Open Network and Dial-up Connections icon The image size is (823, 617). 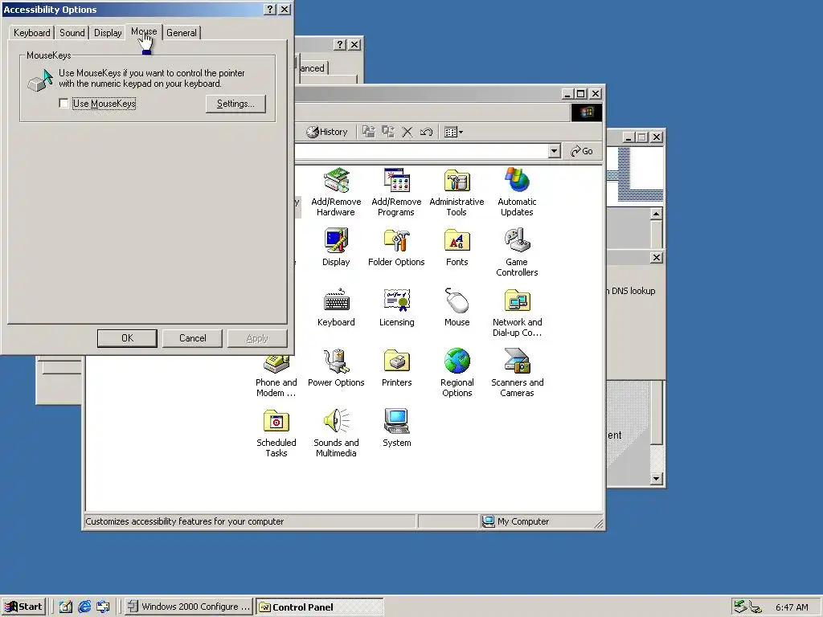pyautogui.click(x=517, y=313)
